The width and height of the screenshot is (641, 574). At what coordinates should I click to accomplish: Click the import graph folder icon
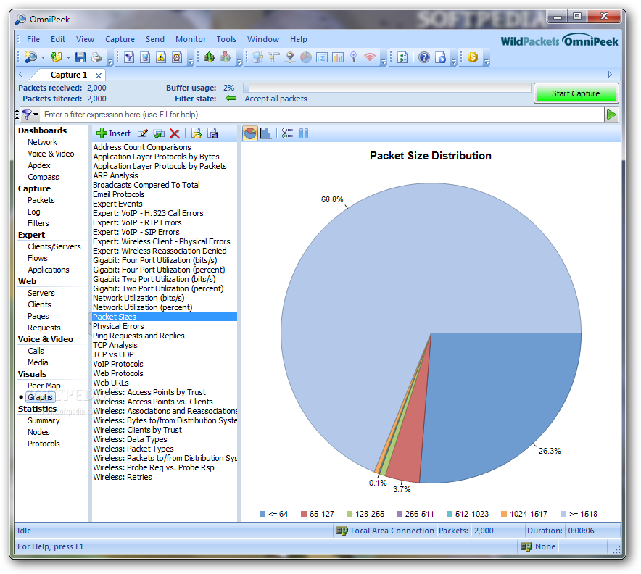coord(197,133)
